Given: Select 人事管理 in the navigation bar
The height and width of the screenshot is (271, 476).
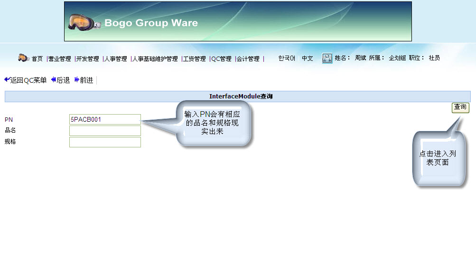Looking at the screenshot, I should 116,59.
